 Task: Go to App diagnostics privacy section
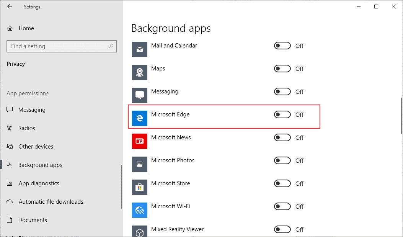[x=39, y=183]
